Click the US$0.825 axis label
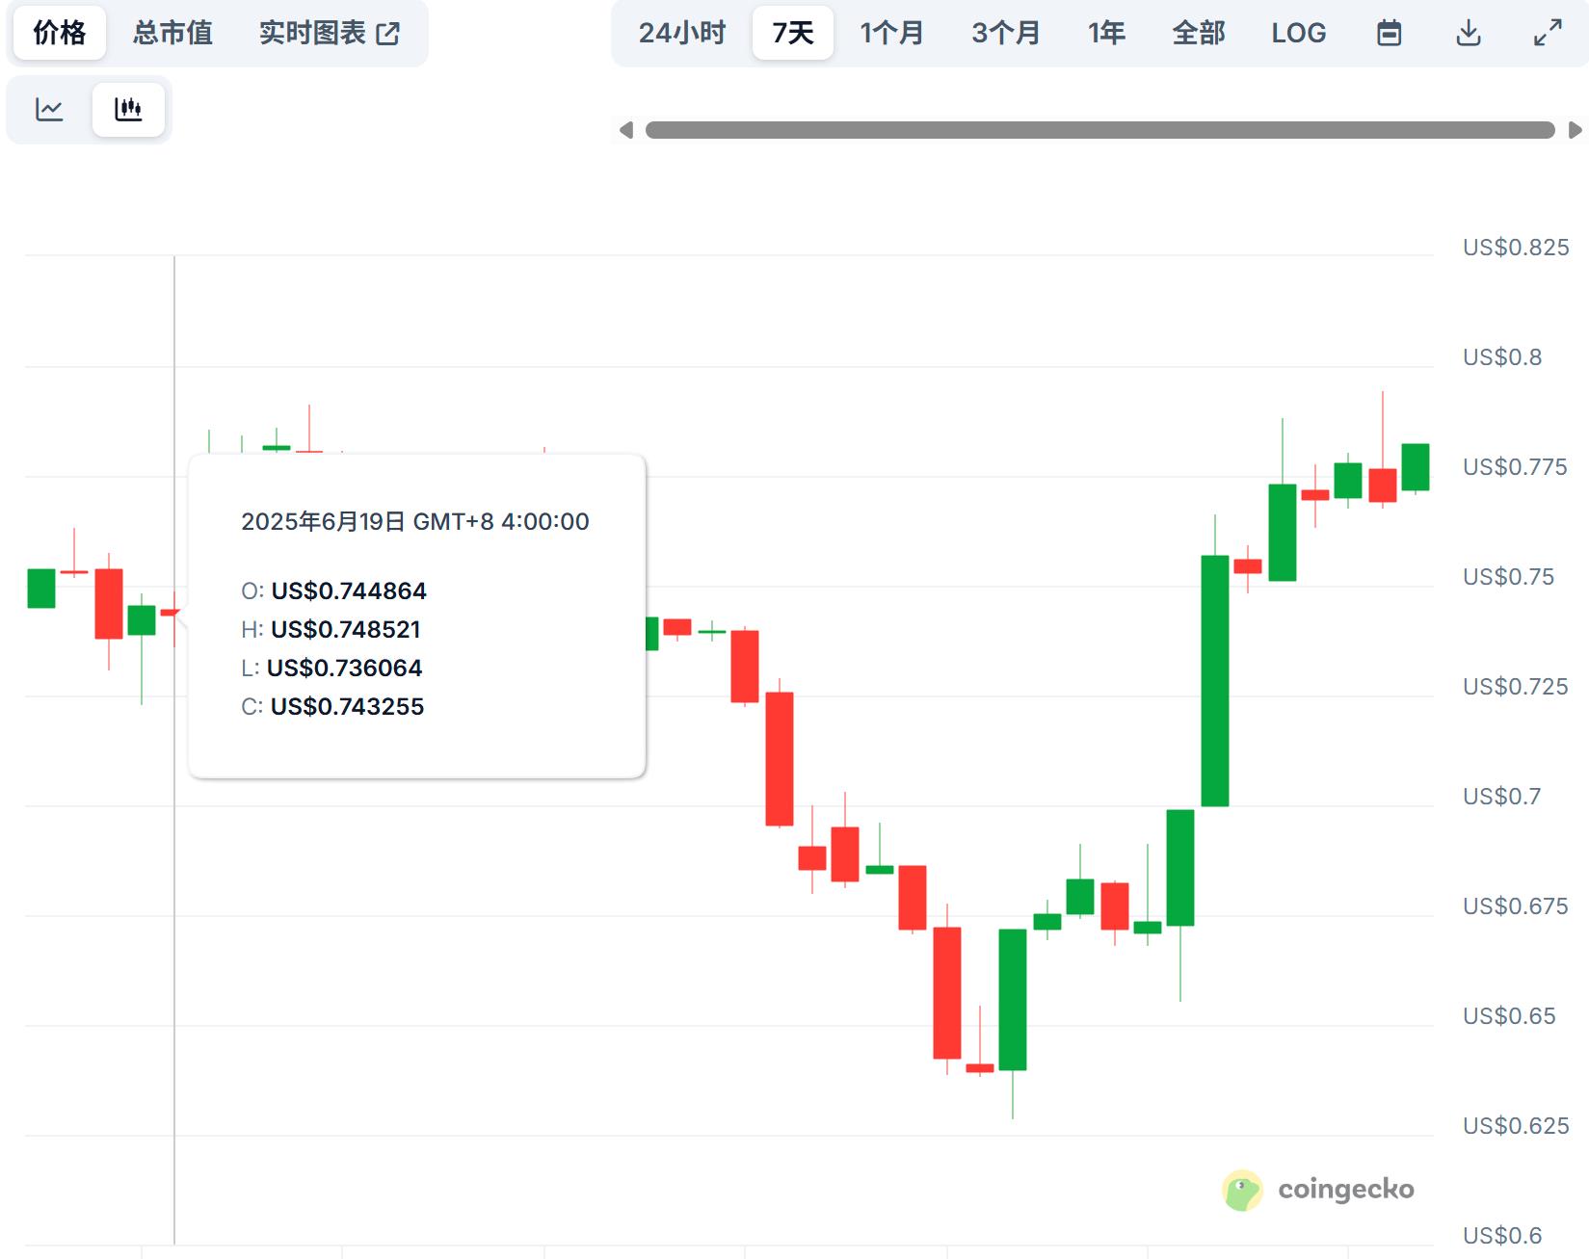The image size is (1589, 1259). [x=1516, y=248]
